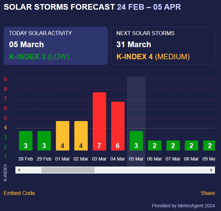Screen dimensions: 221x211
Task: Select the 01 Mar yellow bar
Action: click(63, 135)
